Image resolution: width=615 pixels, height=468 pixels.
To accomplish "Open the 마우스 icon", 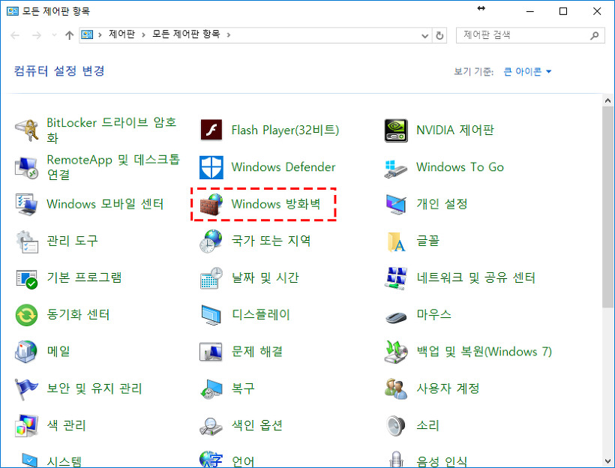I will pyautogui.click(x=396, y=316).
